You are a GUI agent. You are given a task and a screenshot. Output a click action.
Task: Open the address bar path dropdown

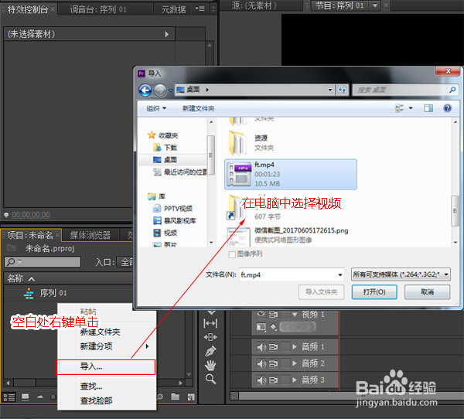pyautogui.click(x=330, y=90)
